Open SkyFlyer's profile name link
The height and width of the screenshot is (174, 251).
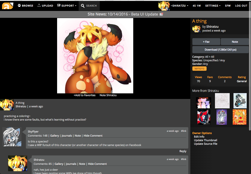pyautogui.click(x=33, y=132)
